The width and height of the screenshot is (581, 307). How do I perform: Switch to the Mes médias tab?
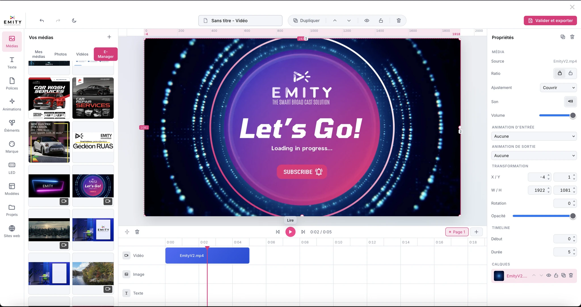coord(39,54)
